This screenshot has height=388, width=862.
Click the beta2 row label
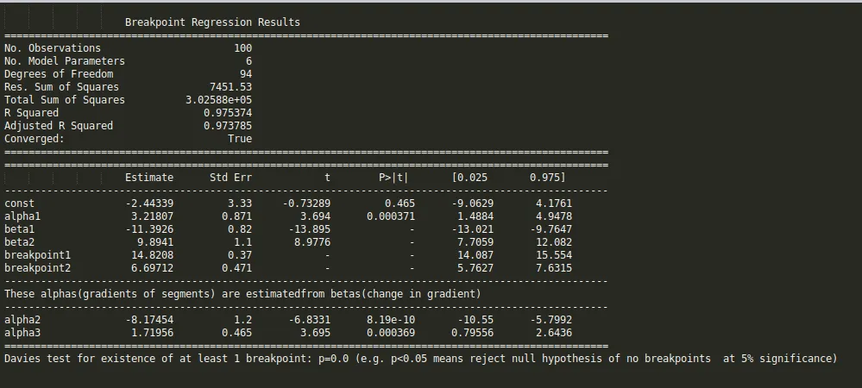[19, 242]
